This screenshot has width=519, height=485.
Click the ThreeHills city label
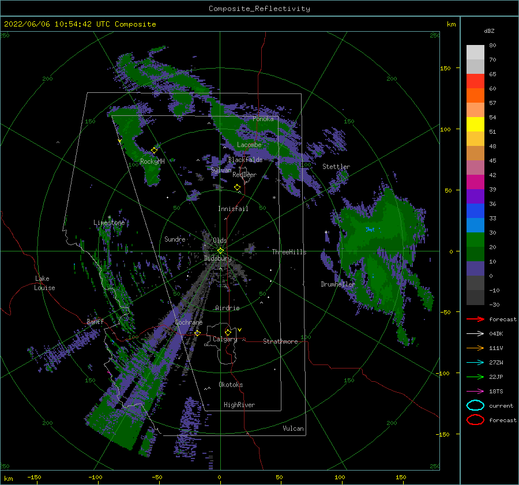click(289, 252)
